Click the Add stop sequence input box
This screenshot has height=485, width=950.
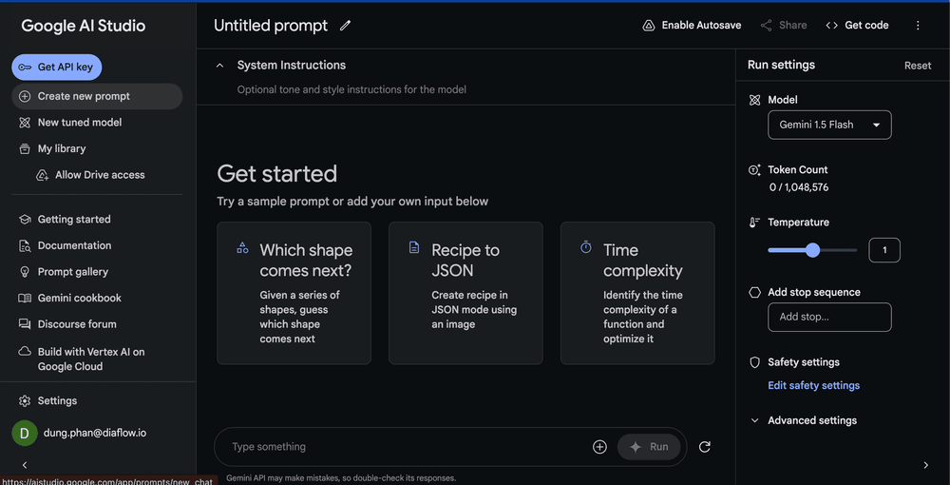click(829, 318)
